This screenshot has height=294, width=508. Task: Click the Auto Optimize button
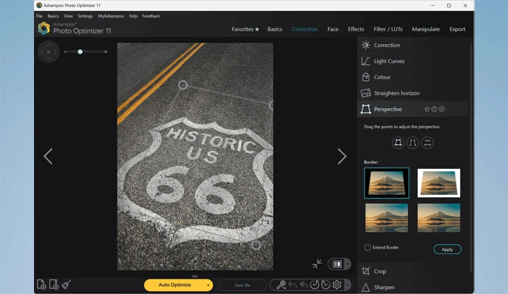(174, 285)
